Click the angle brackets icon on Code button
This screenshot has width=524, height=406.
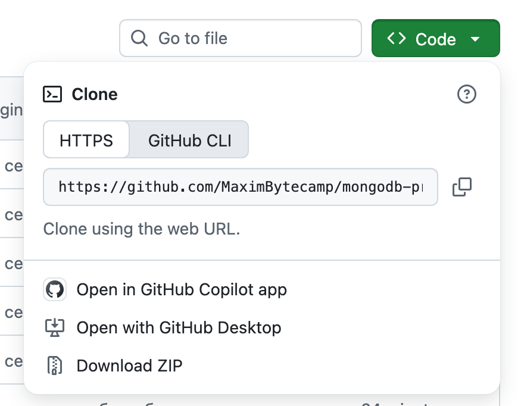tap(397, 39)
